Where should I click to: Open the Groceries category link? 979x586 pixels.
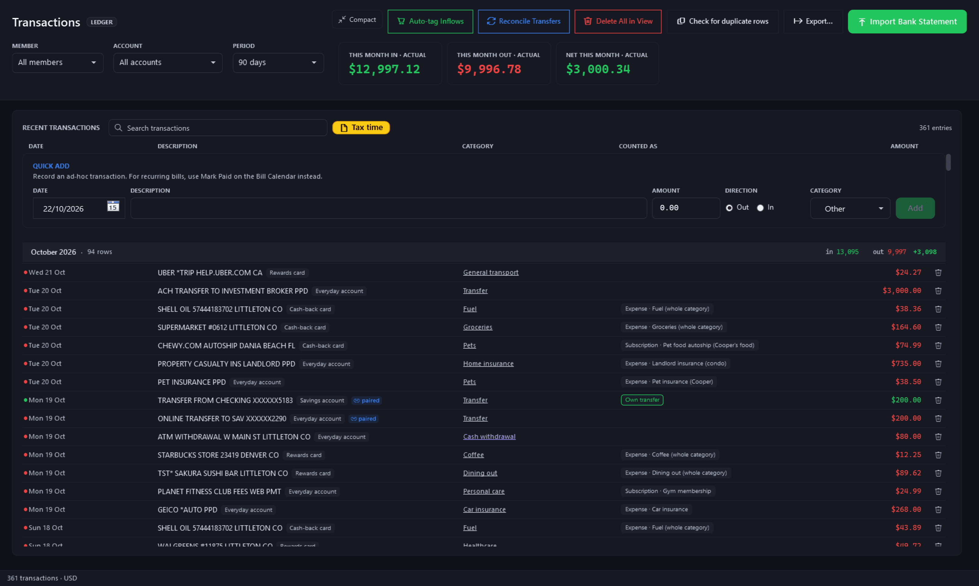pyautogui.click(x=478, y=327)
